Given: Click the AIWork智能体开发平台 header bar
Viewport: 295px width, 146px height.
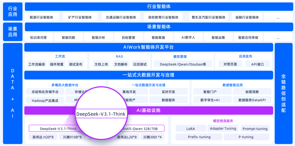Looking at the screenshot, I should [149, 47].
